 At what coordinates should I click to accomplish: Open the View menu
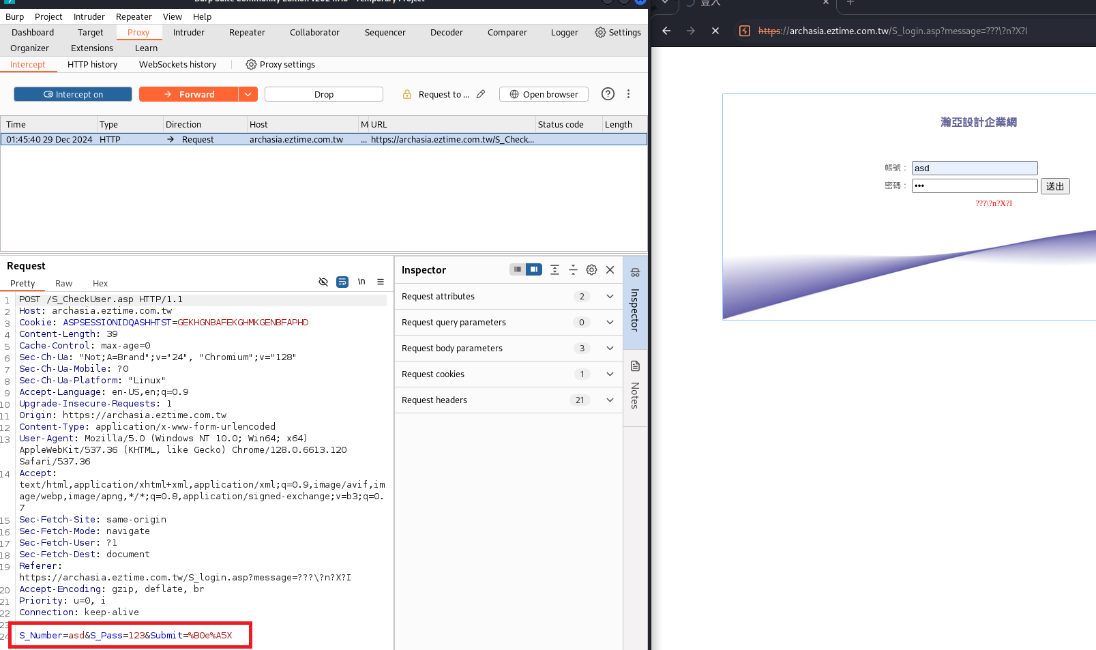tap(173, 16)
